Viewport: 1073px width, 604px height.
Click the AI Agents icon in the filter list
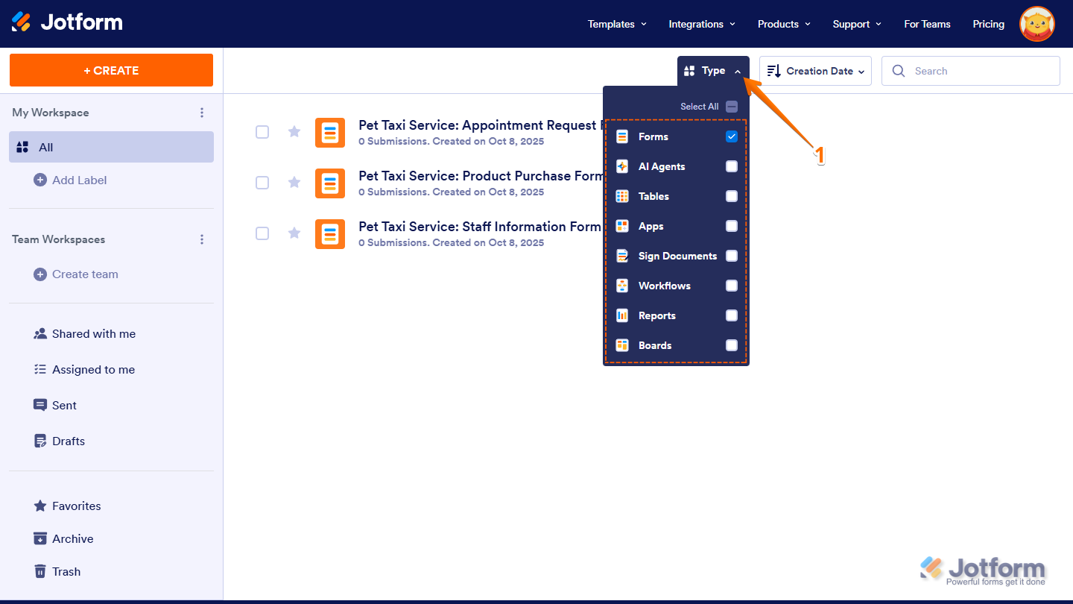pos(621,166)
